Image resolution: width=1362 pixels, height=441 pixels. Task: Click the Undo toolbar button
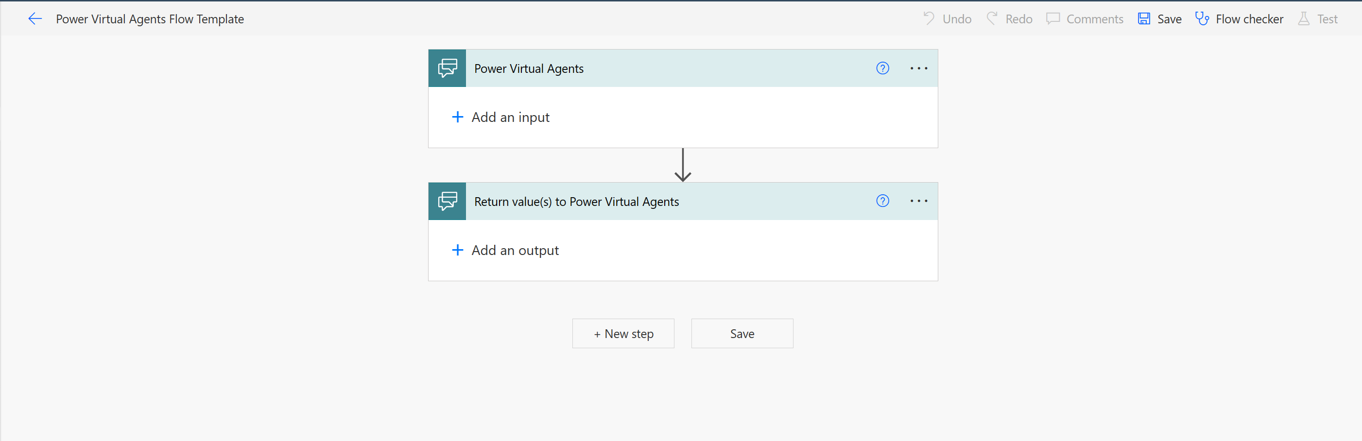point(947,19)
